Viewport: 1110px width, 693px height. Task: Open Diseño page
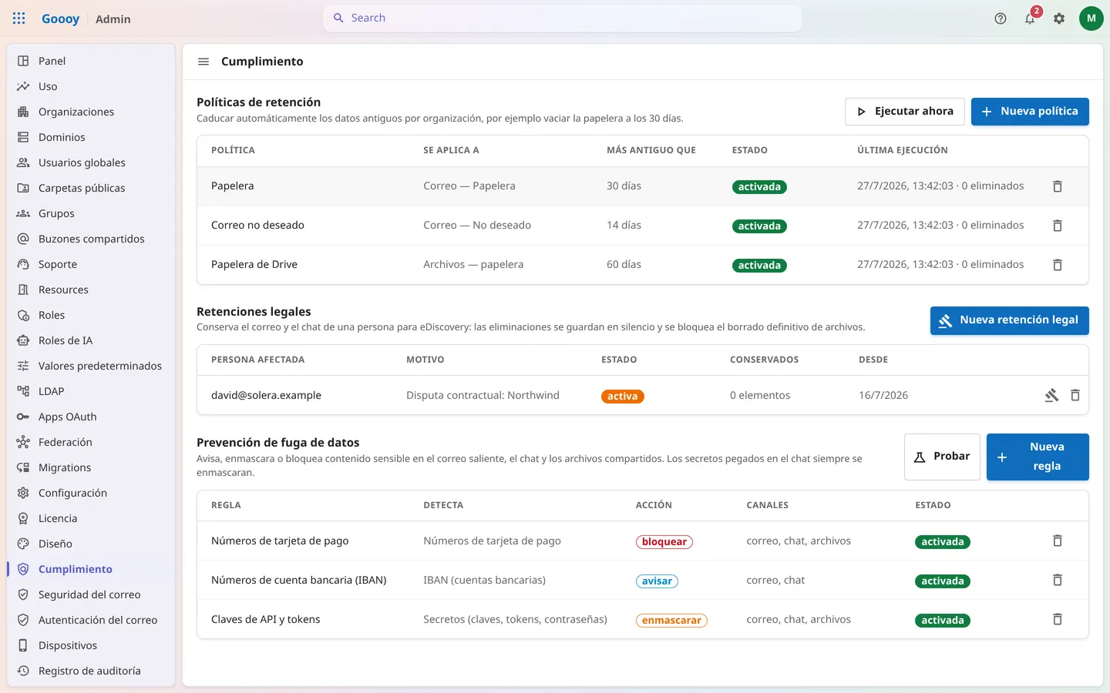pos(91,544)
